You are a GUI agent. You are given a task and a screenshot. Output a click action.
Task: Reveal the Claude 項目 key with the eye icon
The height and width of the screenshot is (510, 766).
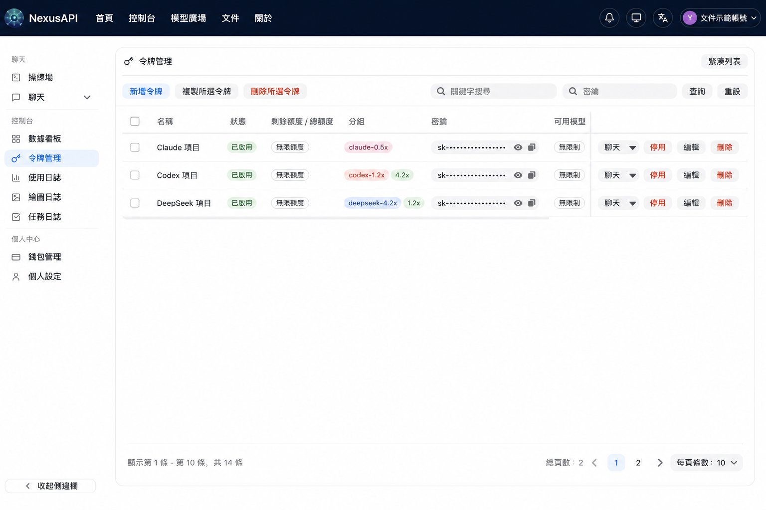click(518, 147)
